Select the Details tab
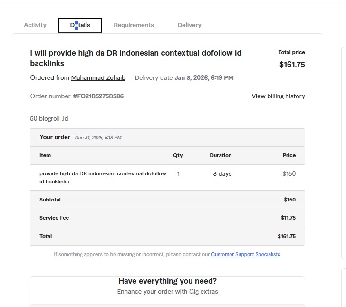Screen dimensions: 346x307 coord(80,25)
